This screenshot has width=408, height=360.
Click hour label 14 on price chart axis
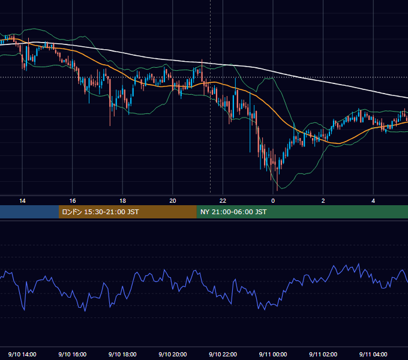tap(22, 201)
